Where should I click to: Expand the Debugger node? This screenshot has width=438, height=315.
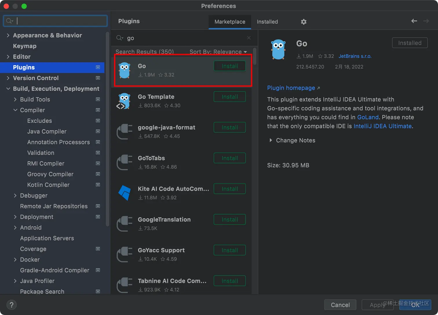click(15, 196)
